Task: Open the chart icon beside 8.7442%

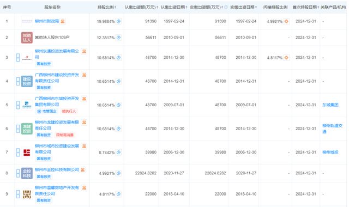Action: pyautogui.click(x=119, y=153)
